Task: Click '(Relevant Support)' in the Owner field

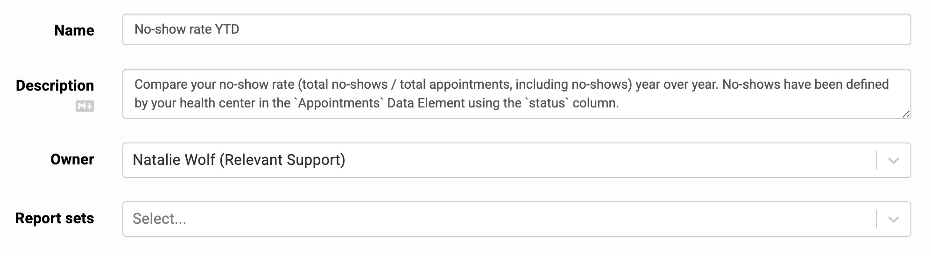Action: point(282,160)
